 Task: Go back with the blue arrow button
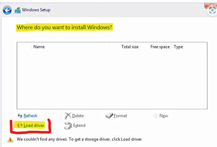click(7, 10)
